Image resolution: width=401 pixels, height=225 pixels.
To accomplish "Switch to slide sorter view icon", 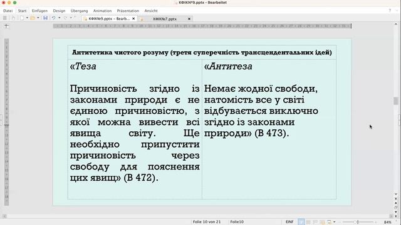I will (x=308, y=222).
